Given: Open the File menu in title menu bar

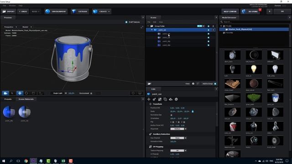Looking at the screenshot, I should (4, 6).
